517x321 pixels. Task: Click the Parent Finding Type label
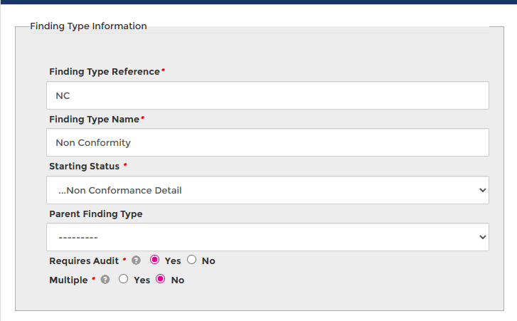pyautogui.click(x=95, y=214)
